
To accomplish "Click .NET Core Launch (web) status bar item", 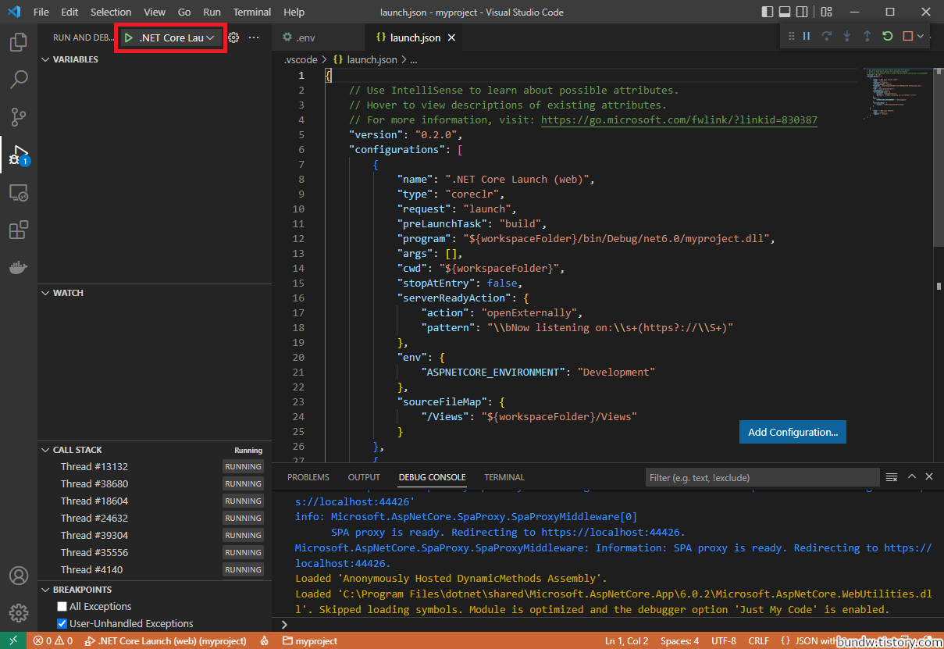I will (166, 640).
